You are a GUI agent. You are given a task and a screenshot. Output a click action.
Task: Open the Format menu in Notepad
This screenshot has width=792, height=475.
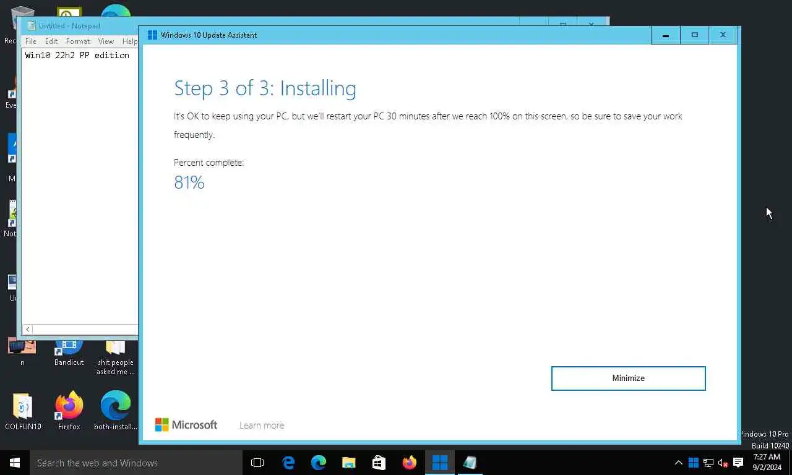click(78, 41)
